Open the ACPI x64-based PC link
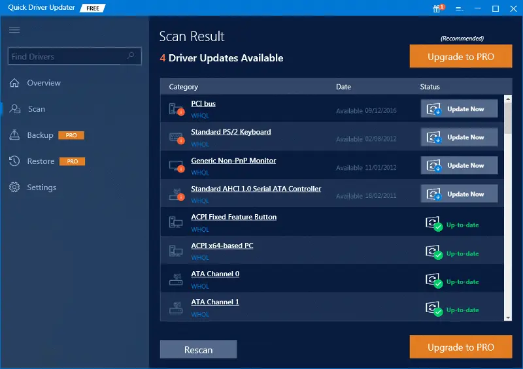 pos(222,246)
